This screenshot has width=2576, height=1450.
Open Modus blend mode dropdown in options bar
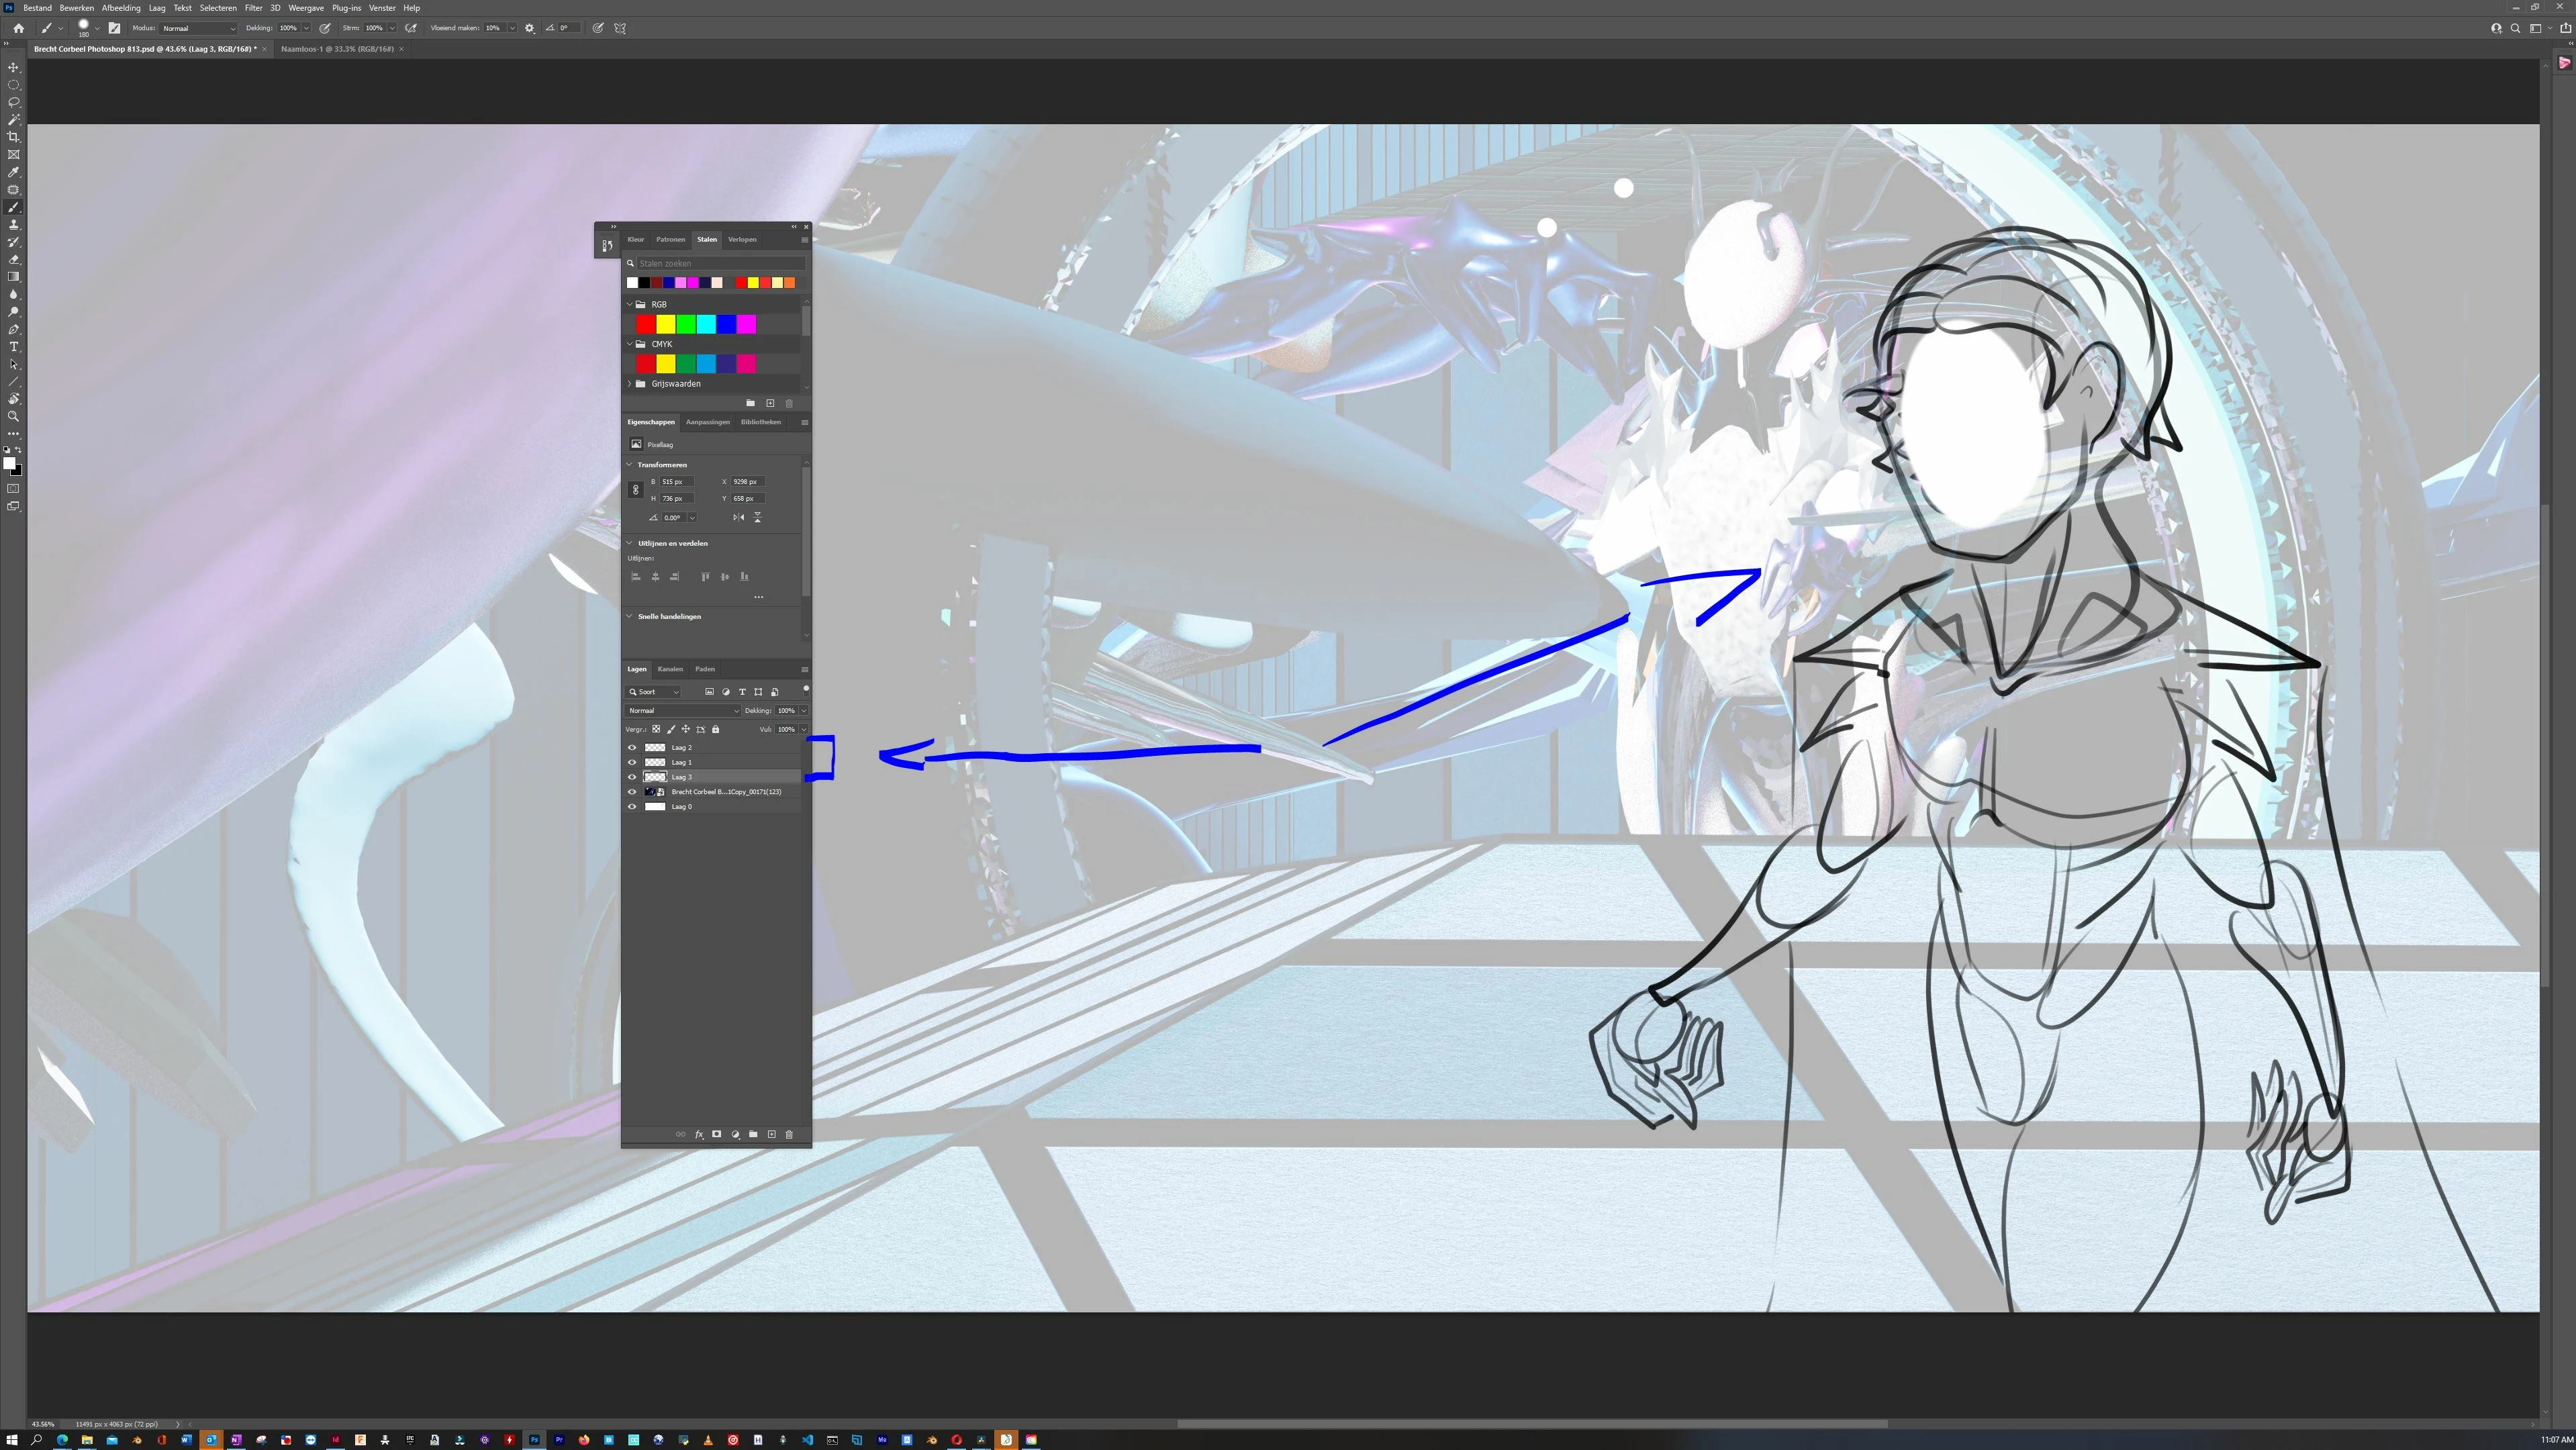point(199,28)
